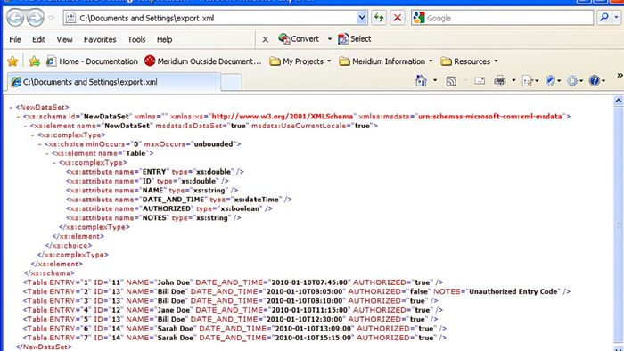The width and height of the screenshot is (624, 351).
Task: Expand the My Projects dropdown arrow
Action: 329,61
